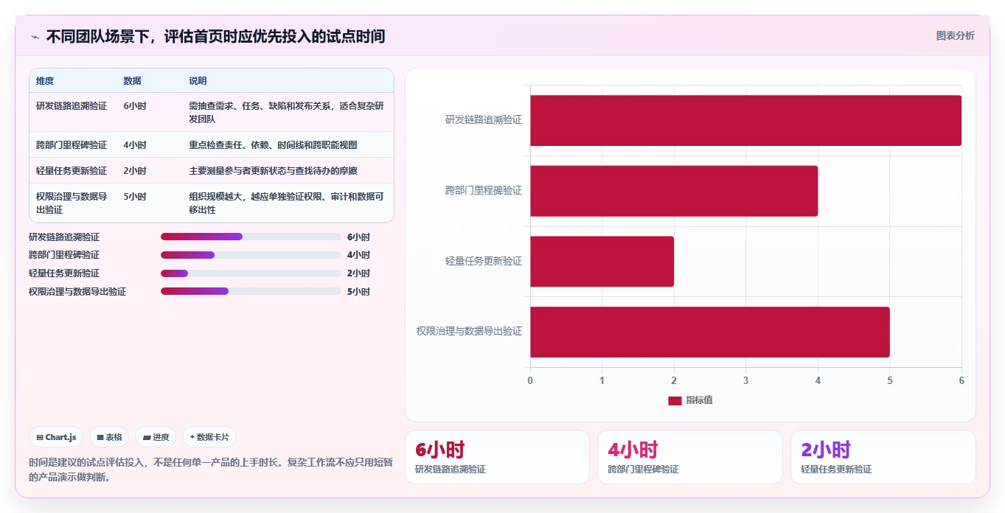
Task: Click the 轻量任务更新验证 chart bar
Action: 602,262
